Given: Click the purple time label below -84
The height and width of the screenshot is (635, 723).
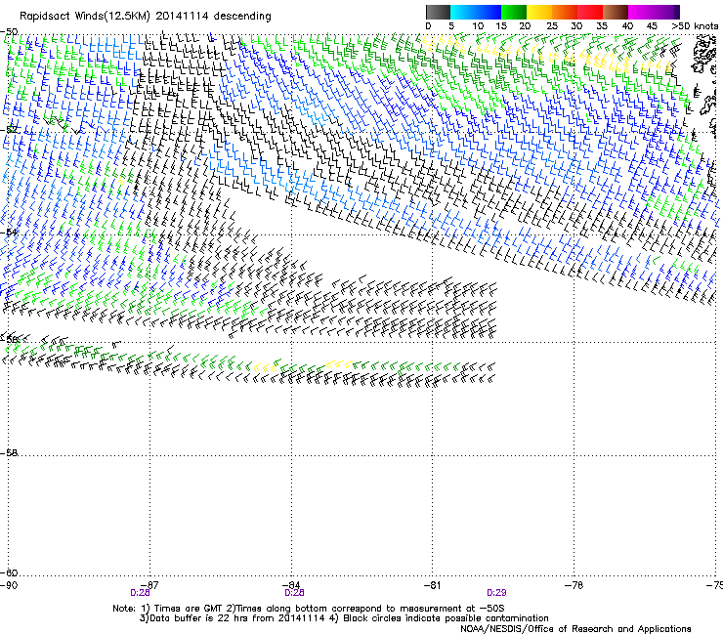Looking at the screenshot, I should [x=294, y=593].
